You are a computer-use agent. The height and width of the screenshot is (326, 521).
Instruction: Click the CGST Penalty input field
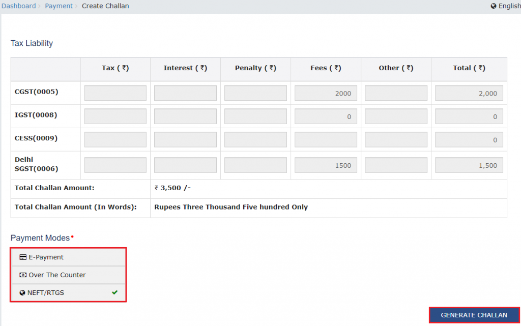[x=255, y=93]
